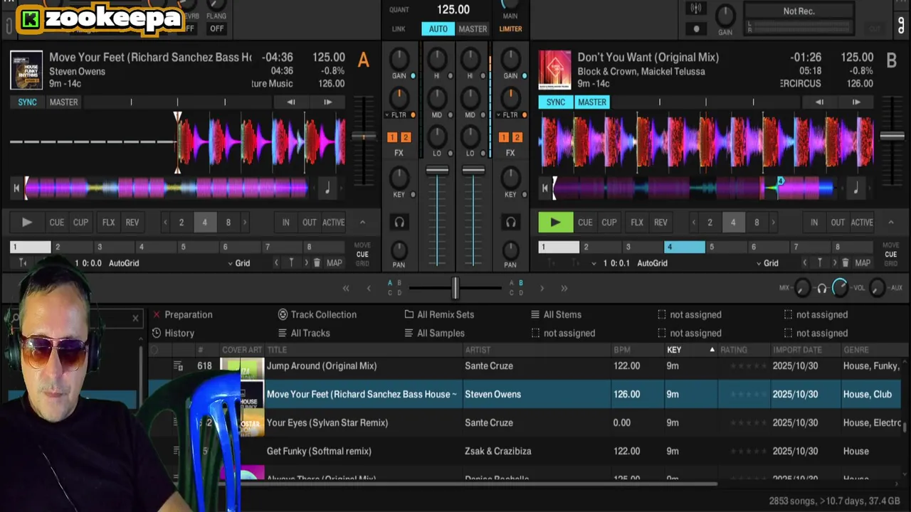Viewport: 911px width, 512px height.
Task: Click single right arrow by crossfader
Action: tap(542, 288)
